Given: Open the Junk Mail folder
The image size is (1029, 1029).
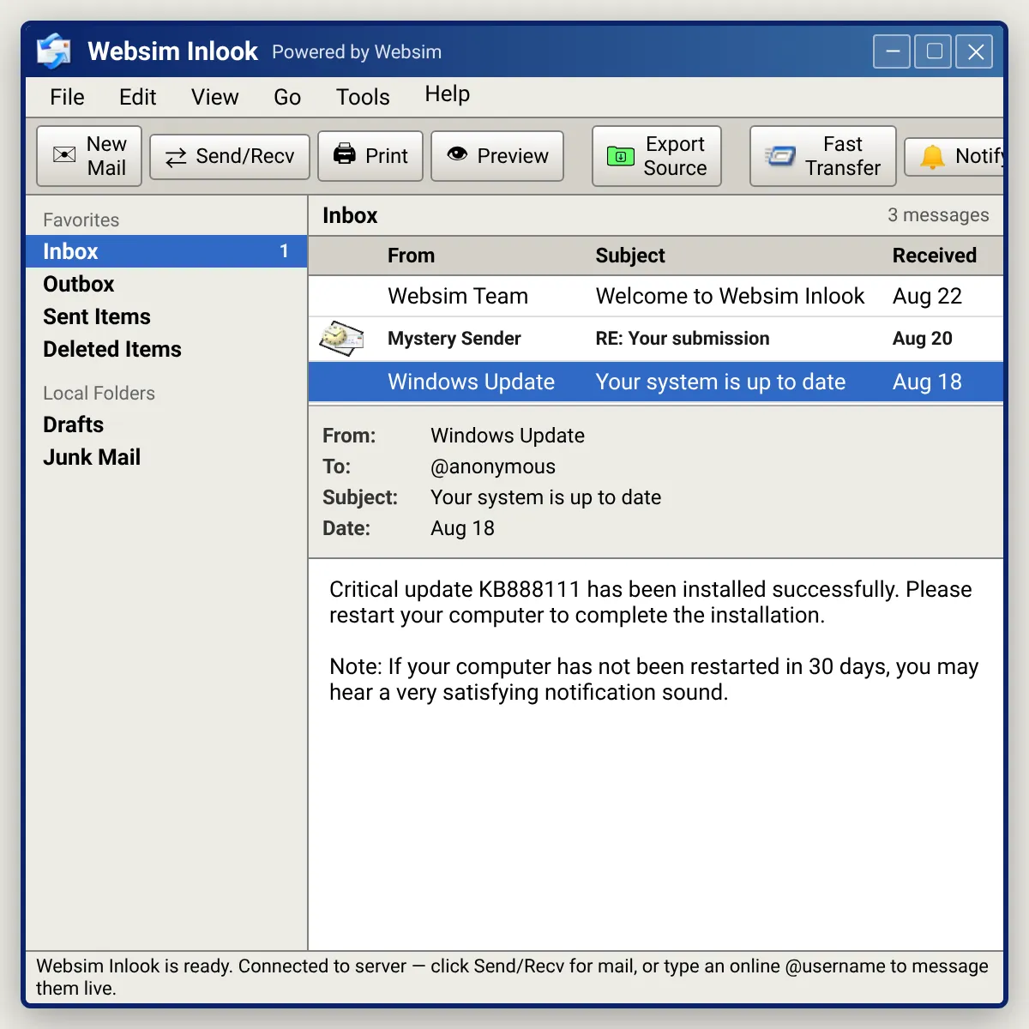Looking at the screenshot, I should pos(166,457).
